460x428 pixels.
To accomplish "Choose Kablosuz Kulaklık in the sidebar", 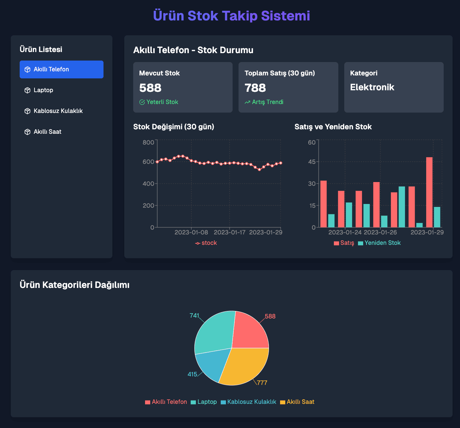I will 62,111.
